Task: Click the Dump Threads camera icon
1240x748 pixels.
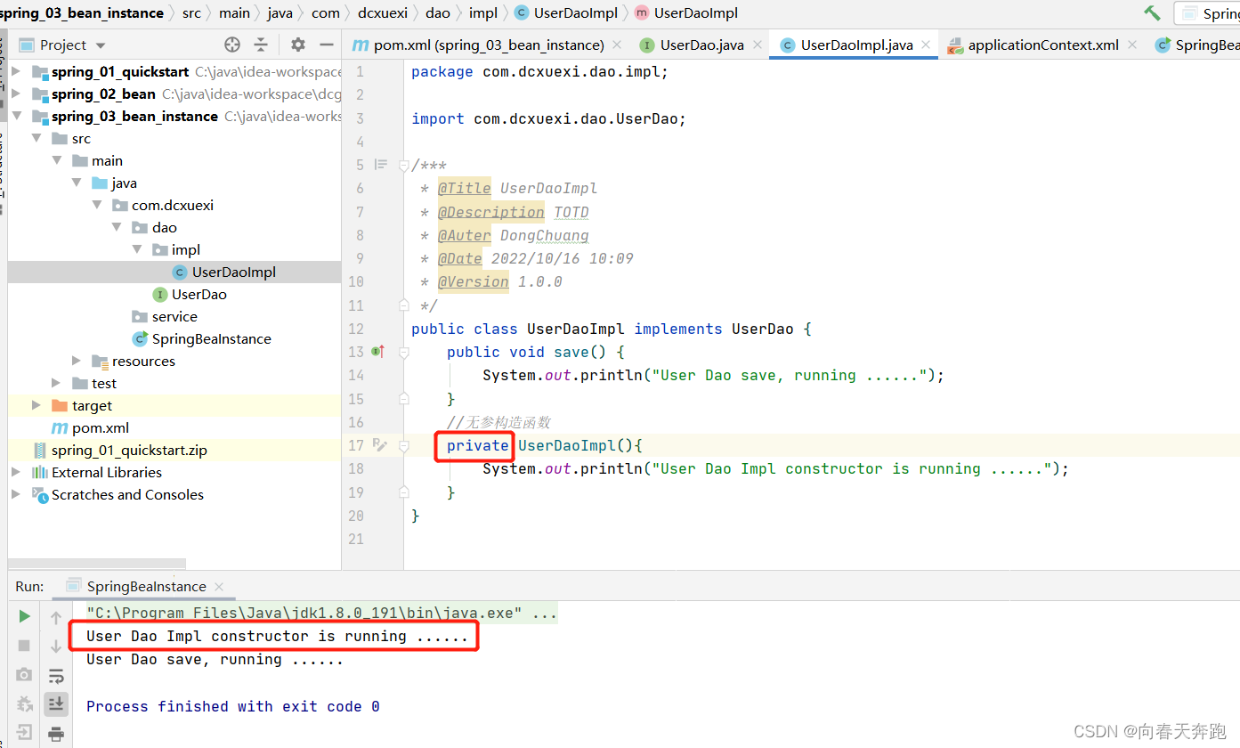Action: pos(25,674)
